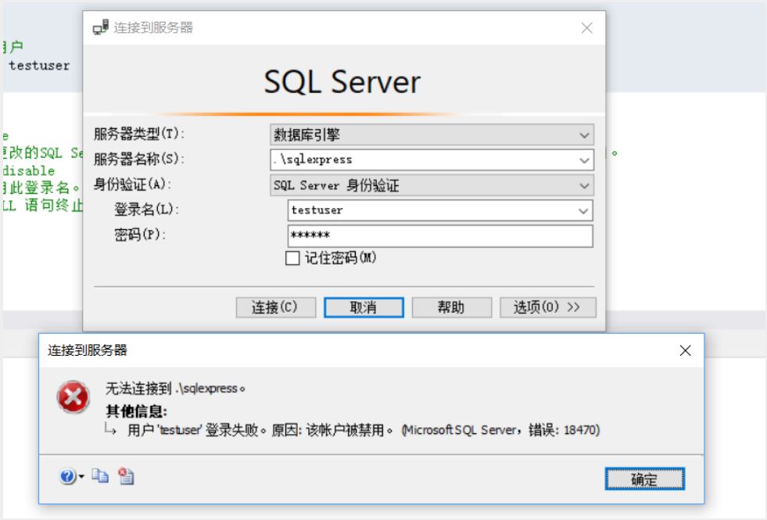The height and width of the screenshot is (520, 767).
Task: Close the SQL Server connect dialog
Action: (x=586, y=28)
